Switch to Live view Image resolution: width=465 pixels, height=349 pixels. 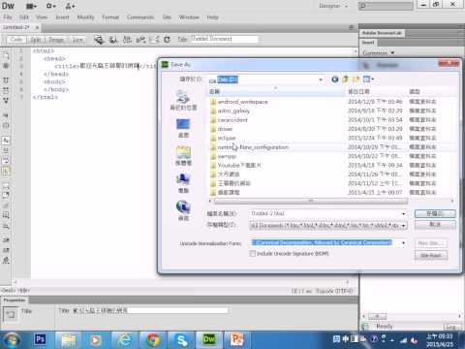click(x=77, y=40)
